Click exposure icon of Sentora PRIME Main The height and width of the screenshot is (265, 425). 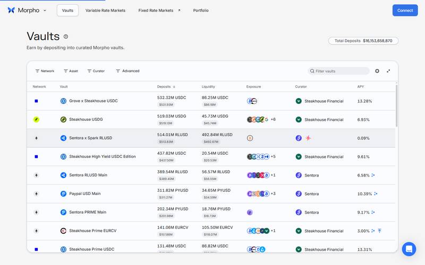[x=250, y=213]
